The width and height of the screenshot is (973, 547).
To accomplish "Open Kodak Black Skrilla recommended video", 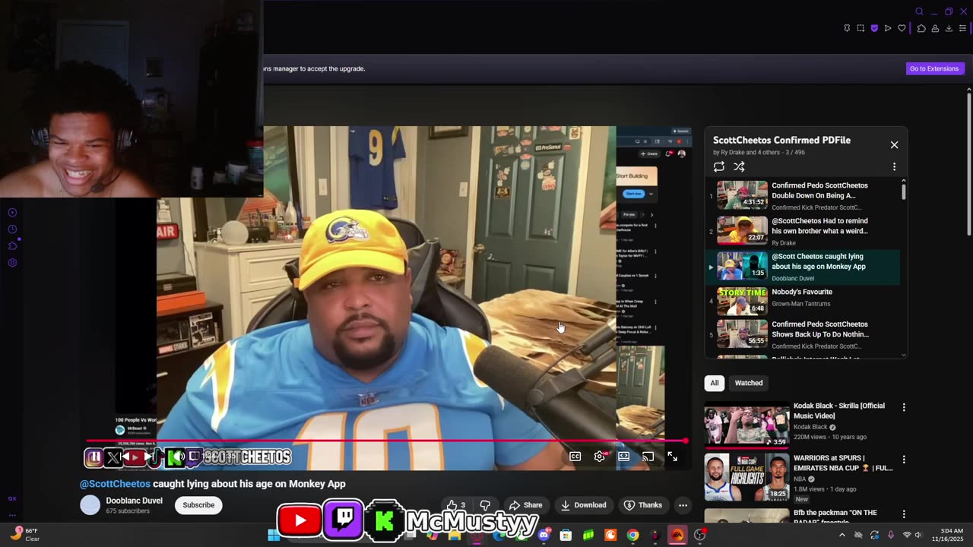I will tap(839, 411).
